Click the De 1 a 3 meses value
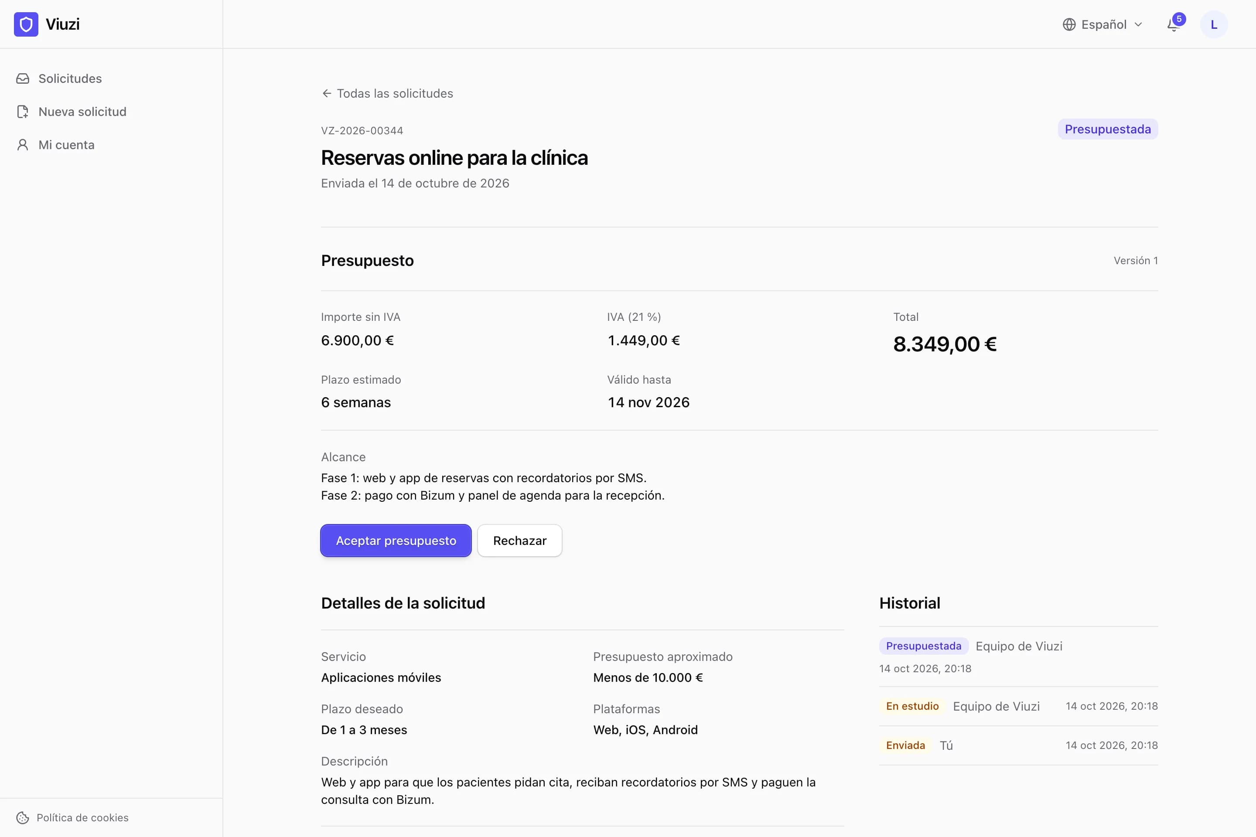 [x=364, y=730]
